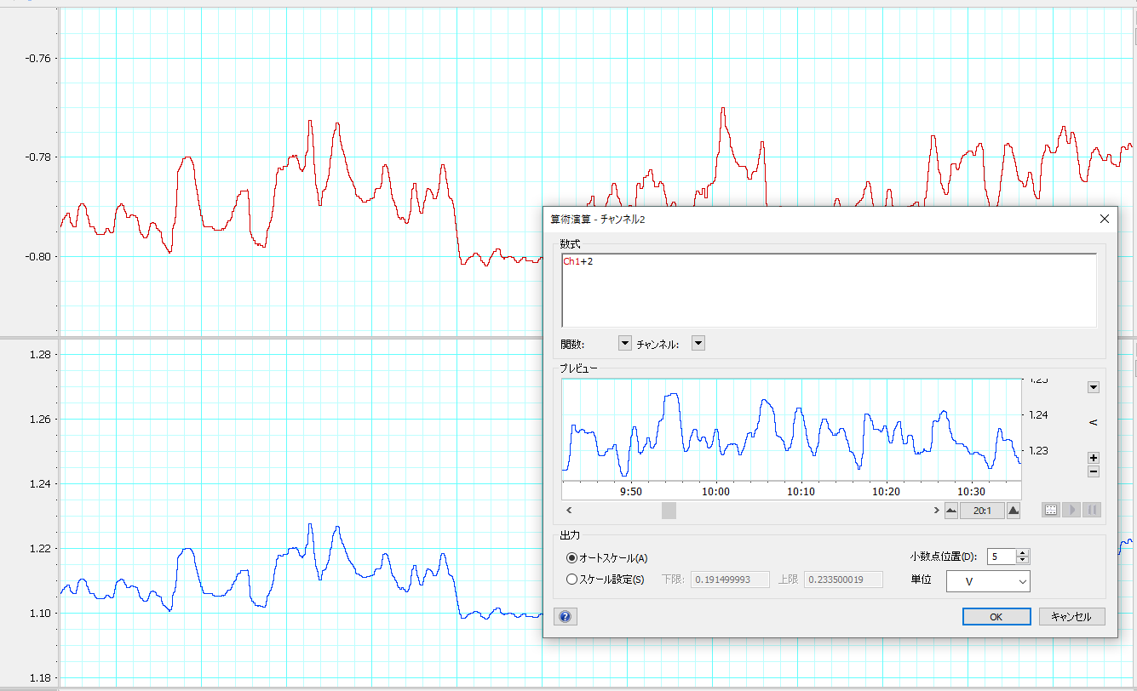
Task: Close the 算術演算 dialog with X
Action: pyautogui.click(x=1105, y=219)
